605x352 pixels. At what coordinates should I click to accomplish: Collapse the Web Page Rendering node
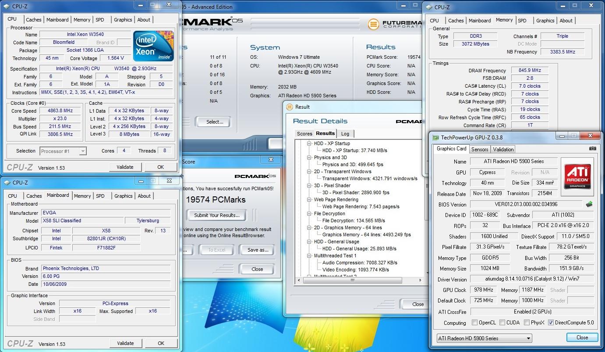309,199
